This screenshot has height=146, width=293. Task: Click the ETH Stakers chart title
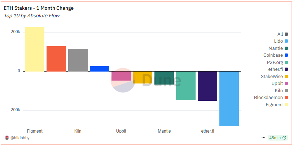[39, 8]
